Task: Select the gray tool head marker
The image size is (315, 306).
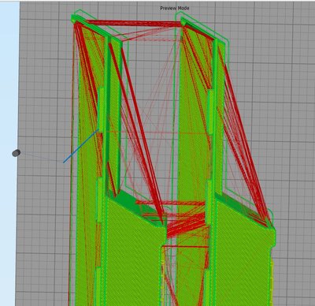Action: [17, 153]
